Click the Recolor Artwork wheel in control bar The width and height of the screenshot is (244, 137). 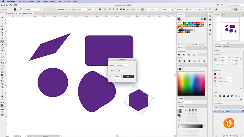tap(100, 9)
